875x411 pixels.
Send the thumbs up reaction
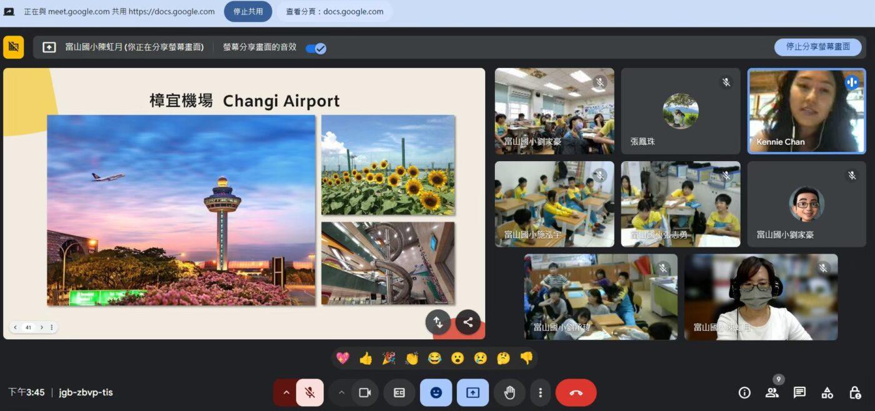(366, 358)
